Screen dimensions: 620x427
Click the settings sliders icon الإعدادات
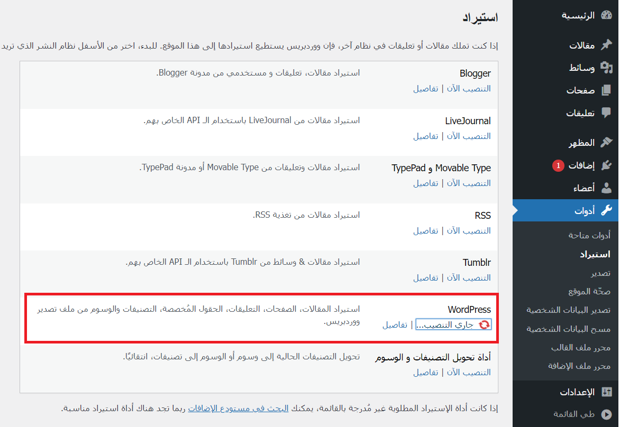click(606, 392)
